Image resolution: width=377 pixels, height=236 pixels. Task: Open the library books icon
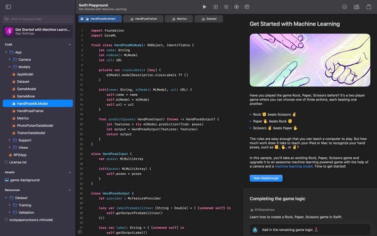click(357, 7)
